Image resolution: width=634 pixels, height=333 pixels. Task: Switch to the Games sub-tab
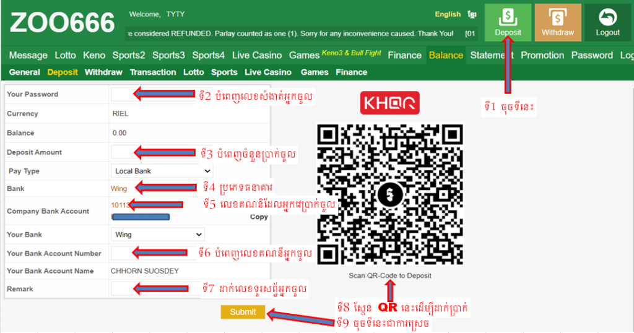pos(314,72)
